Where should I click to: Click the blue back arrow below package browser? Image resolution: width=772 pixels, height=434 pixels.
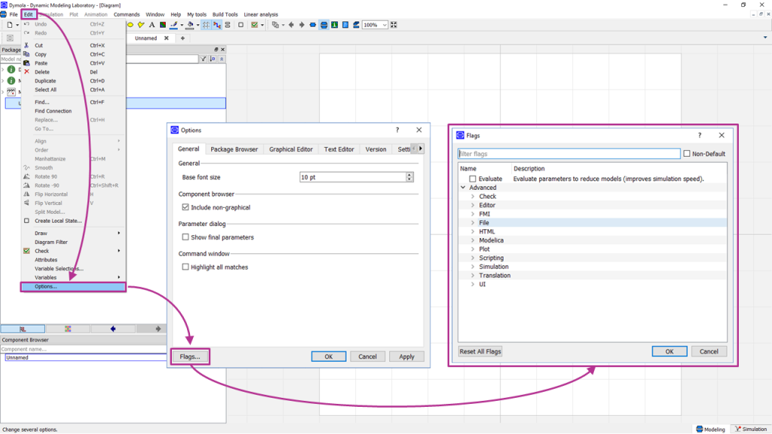click(113, 329)
